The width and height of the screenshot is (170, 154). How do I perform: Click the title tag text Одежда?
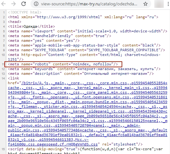tap(30, 26)
